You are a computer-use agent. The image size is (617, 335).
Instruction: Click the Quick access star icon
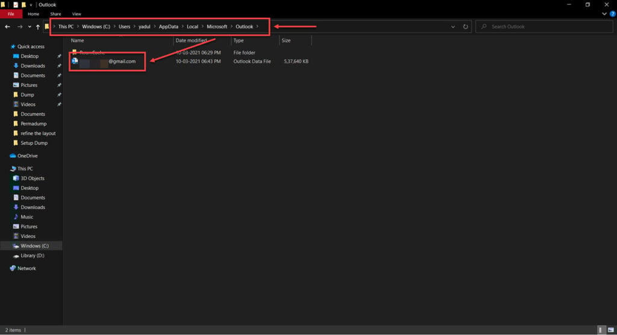pyautogui.click(x=13, y=46)
